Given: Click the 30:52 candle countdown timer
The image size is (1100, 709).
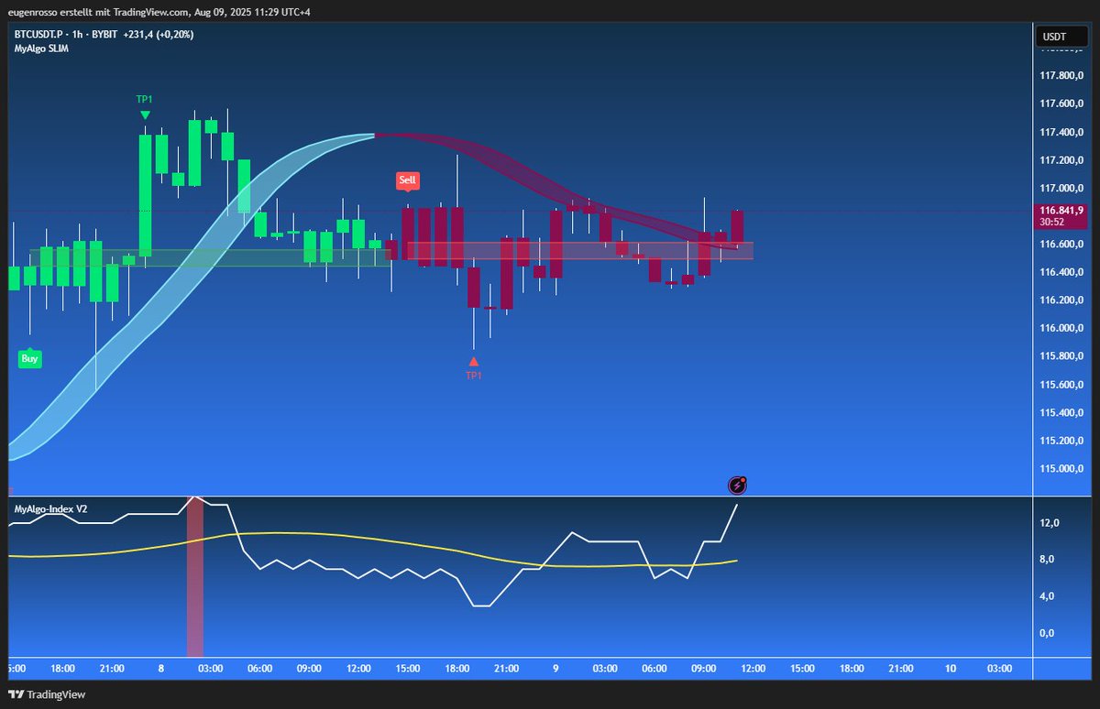Looking at the screenshot, I should (1052, 222).
